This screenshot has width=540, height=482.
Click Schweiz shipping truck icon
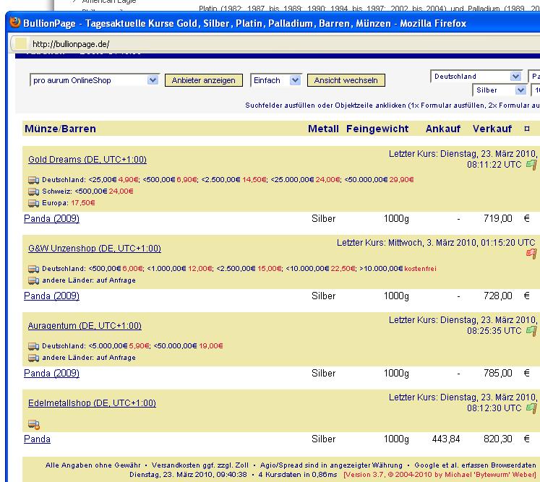point(33,191)
